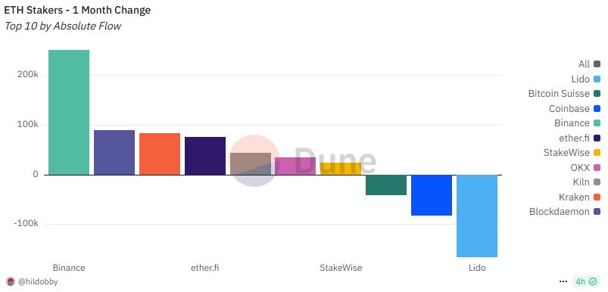Click Kiln legend gray dot
608x292 pixels.
tap(597, 182)
